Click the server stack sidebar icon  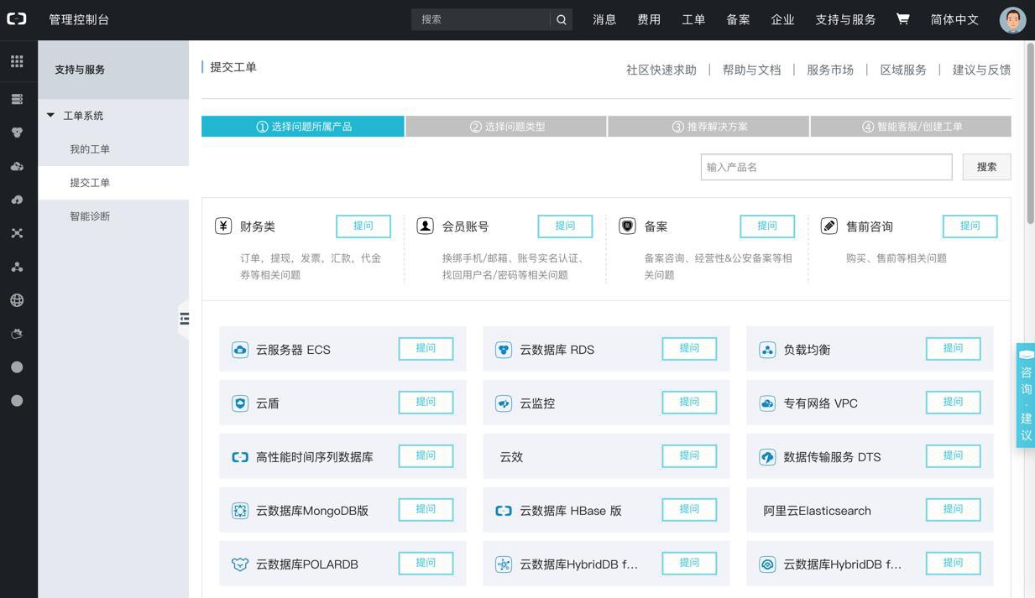[17, 99]
